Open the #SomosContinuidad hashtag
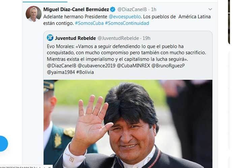The image size is (252, 168). point(127,23)
